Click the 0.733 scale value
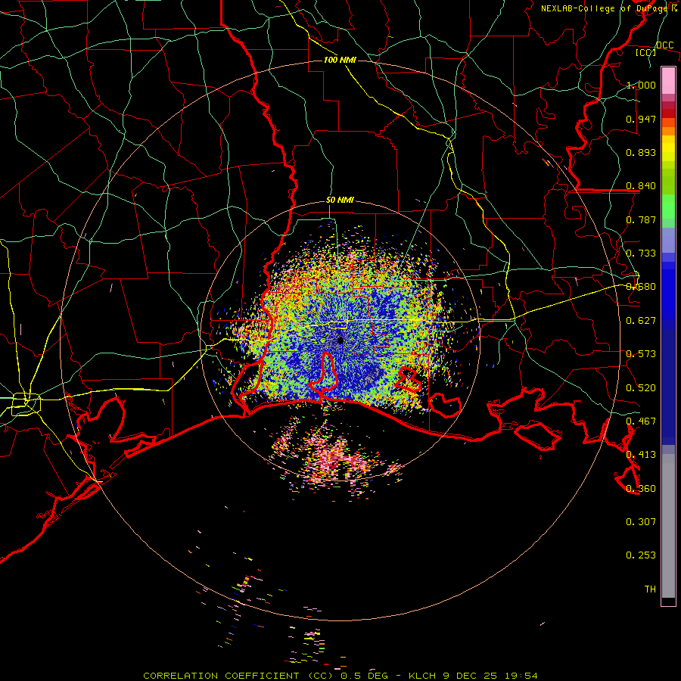The width and height of the screenshot is (681, 681). coord(641,253)
